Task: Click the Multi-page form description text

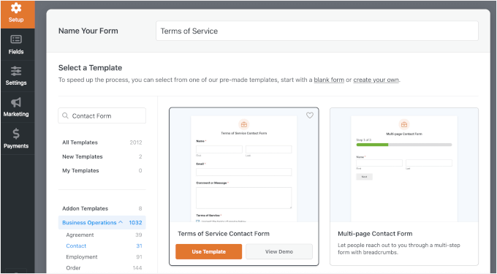Action: [399, 248]
